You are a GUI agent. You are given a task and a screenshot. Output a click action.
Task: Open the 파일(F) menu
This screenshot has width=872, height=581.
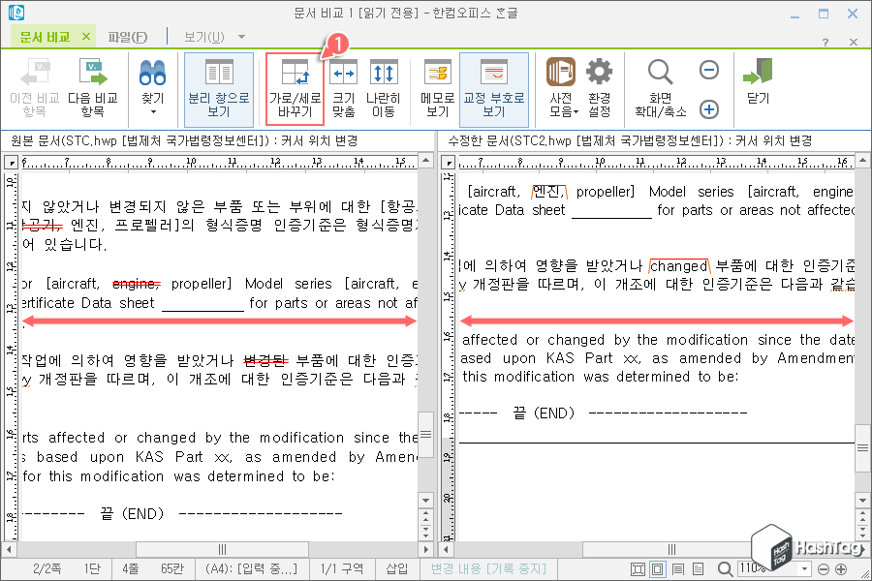[x=127, y=36]
